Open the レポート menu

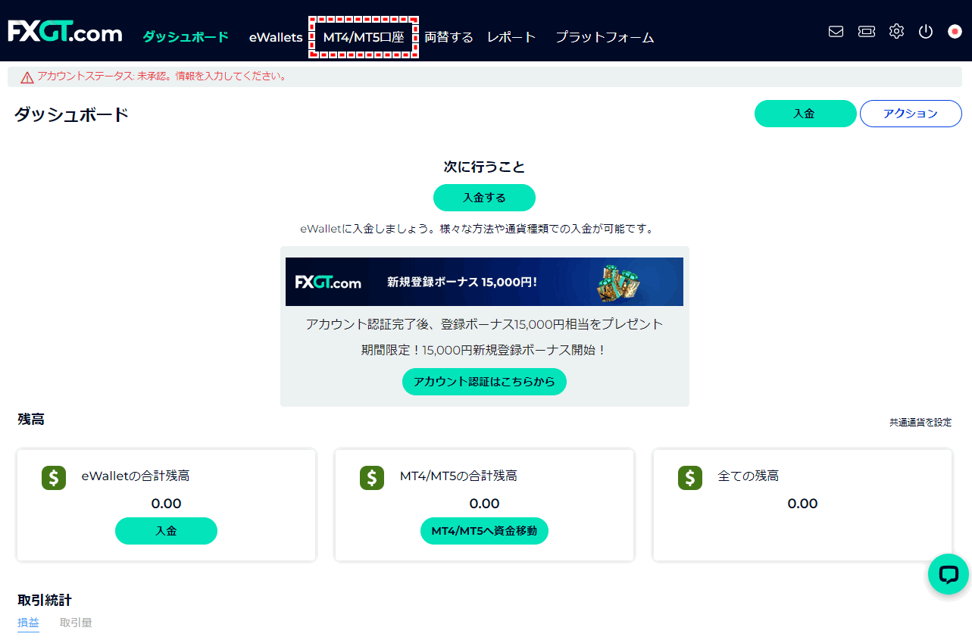511,37
